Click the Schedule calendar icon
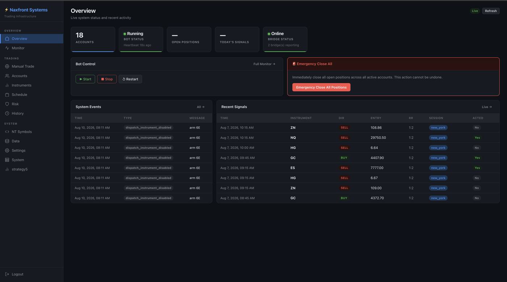 click(7, 95)
